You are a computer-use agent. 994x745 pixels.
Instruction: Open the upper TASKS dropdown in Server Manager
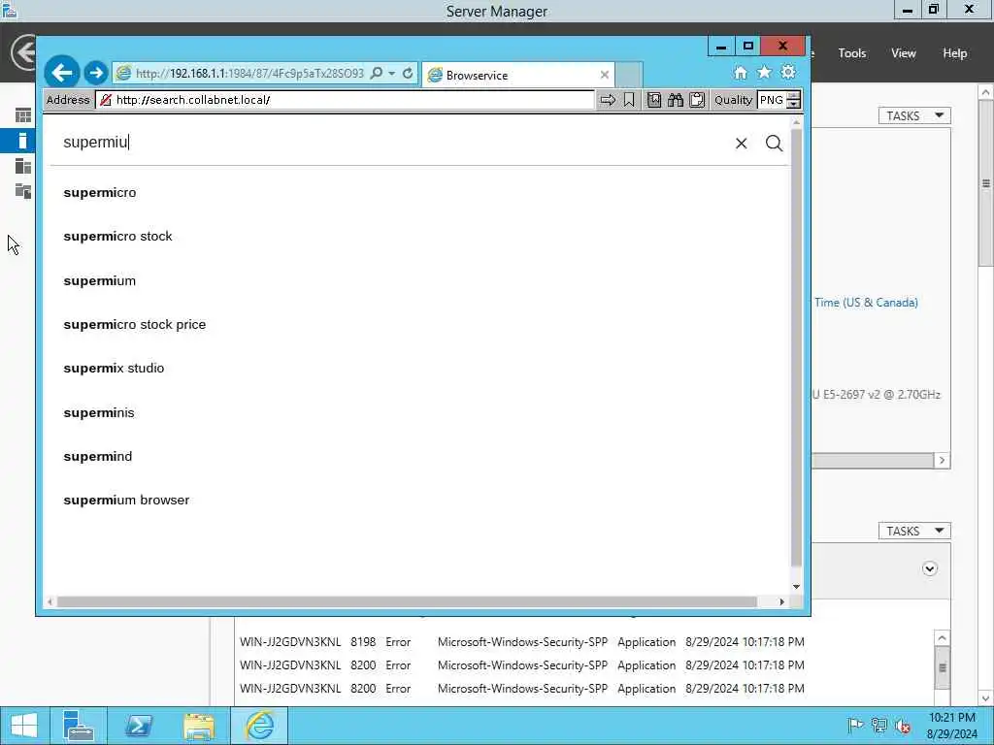pos(914,116)
